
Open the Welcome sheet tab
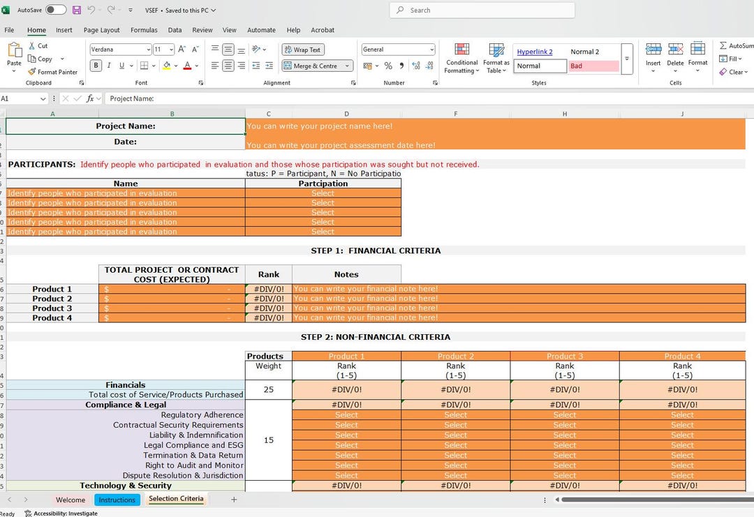click(71, 500)
